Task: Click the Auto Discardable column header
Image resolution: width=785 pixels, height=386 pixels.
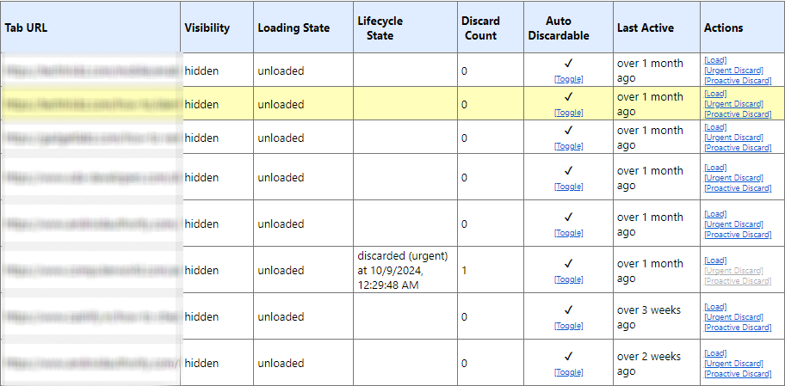Action: (568, 28)
